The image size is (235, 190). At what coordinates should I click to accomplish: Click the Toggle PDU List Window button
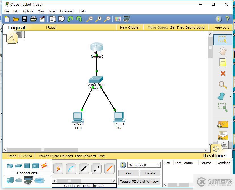139,182
